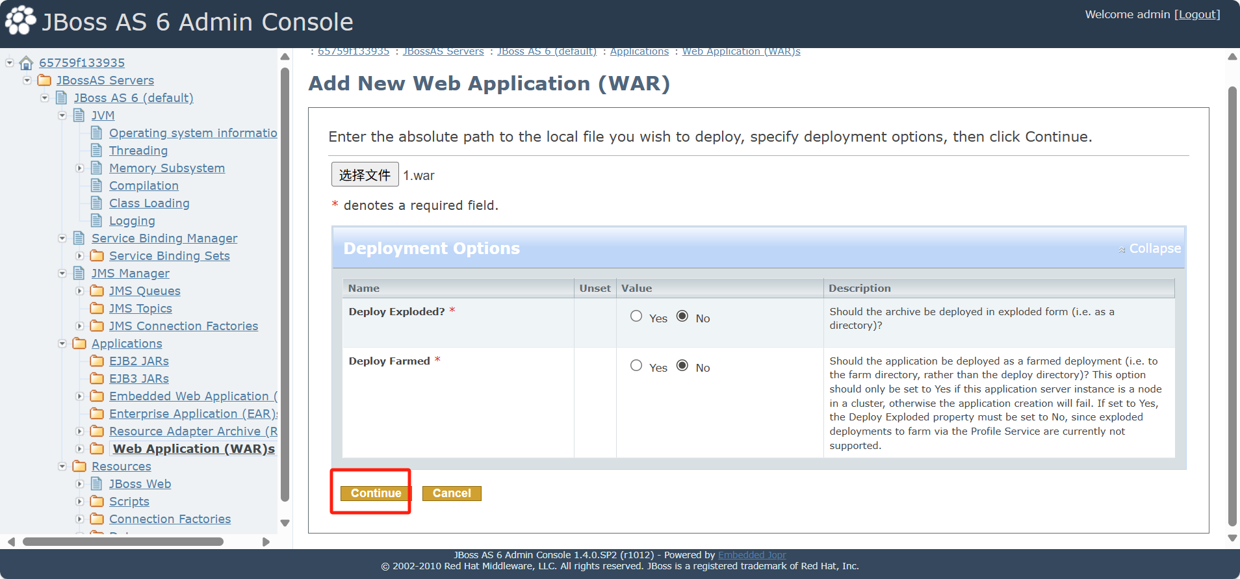Image resolution: width=1240 pixels, height=579 pixels.
Task: Open Resource Adapter Archive tree item
Action: pos(193,431)
